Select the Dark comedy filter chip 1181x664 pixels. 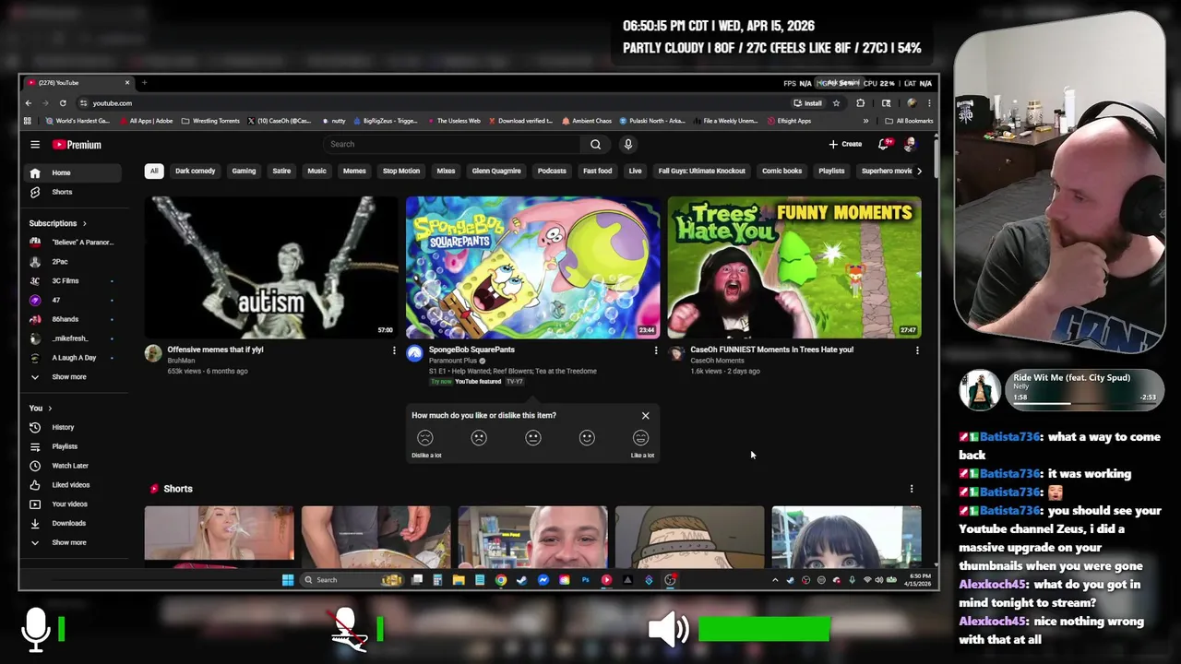(196, 171)
